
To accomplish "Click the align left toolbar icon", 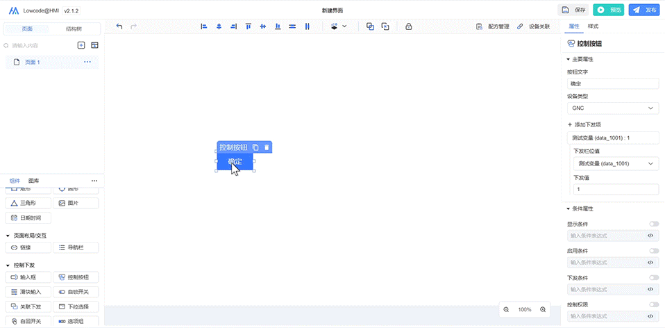I will click(x=204, y=26).
